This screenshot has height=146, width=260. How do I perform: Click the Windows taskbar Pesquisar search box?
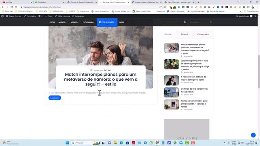tap(85, 143)
